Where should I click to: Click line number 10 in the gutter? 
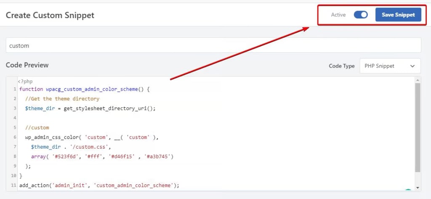[x=13, y=176]
